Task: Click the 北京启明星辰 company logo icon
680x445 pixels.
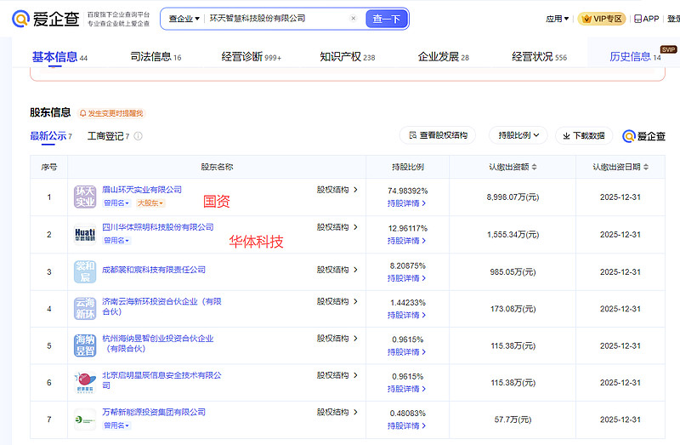Action: point(85,383)
